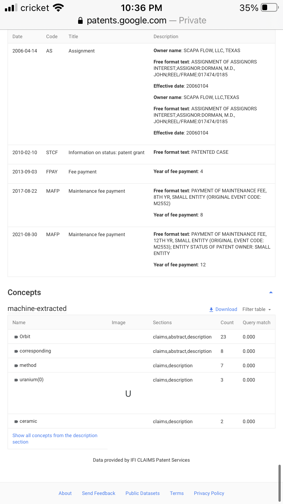The height and width of the screenshot is (504, 283).
Task: Tap the 10:36 PM clock
Action: point(141,8)
